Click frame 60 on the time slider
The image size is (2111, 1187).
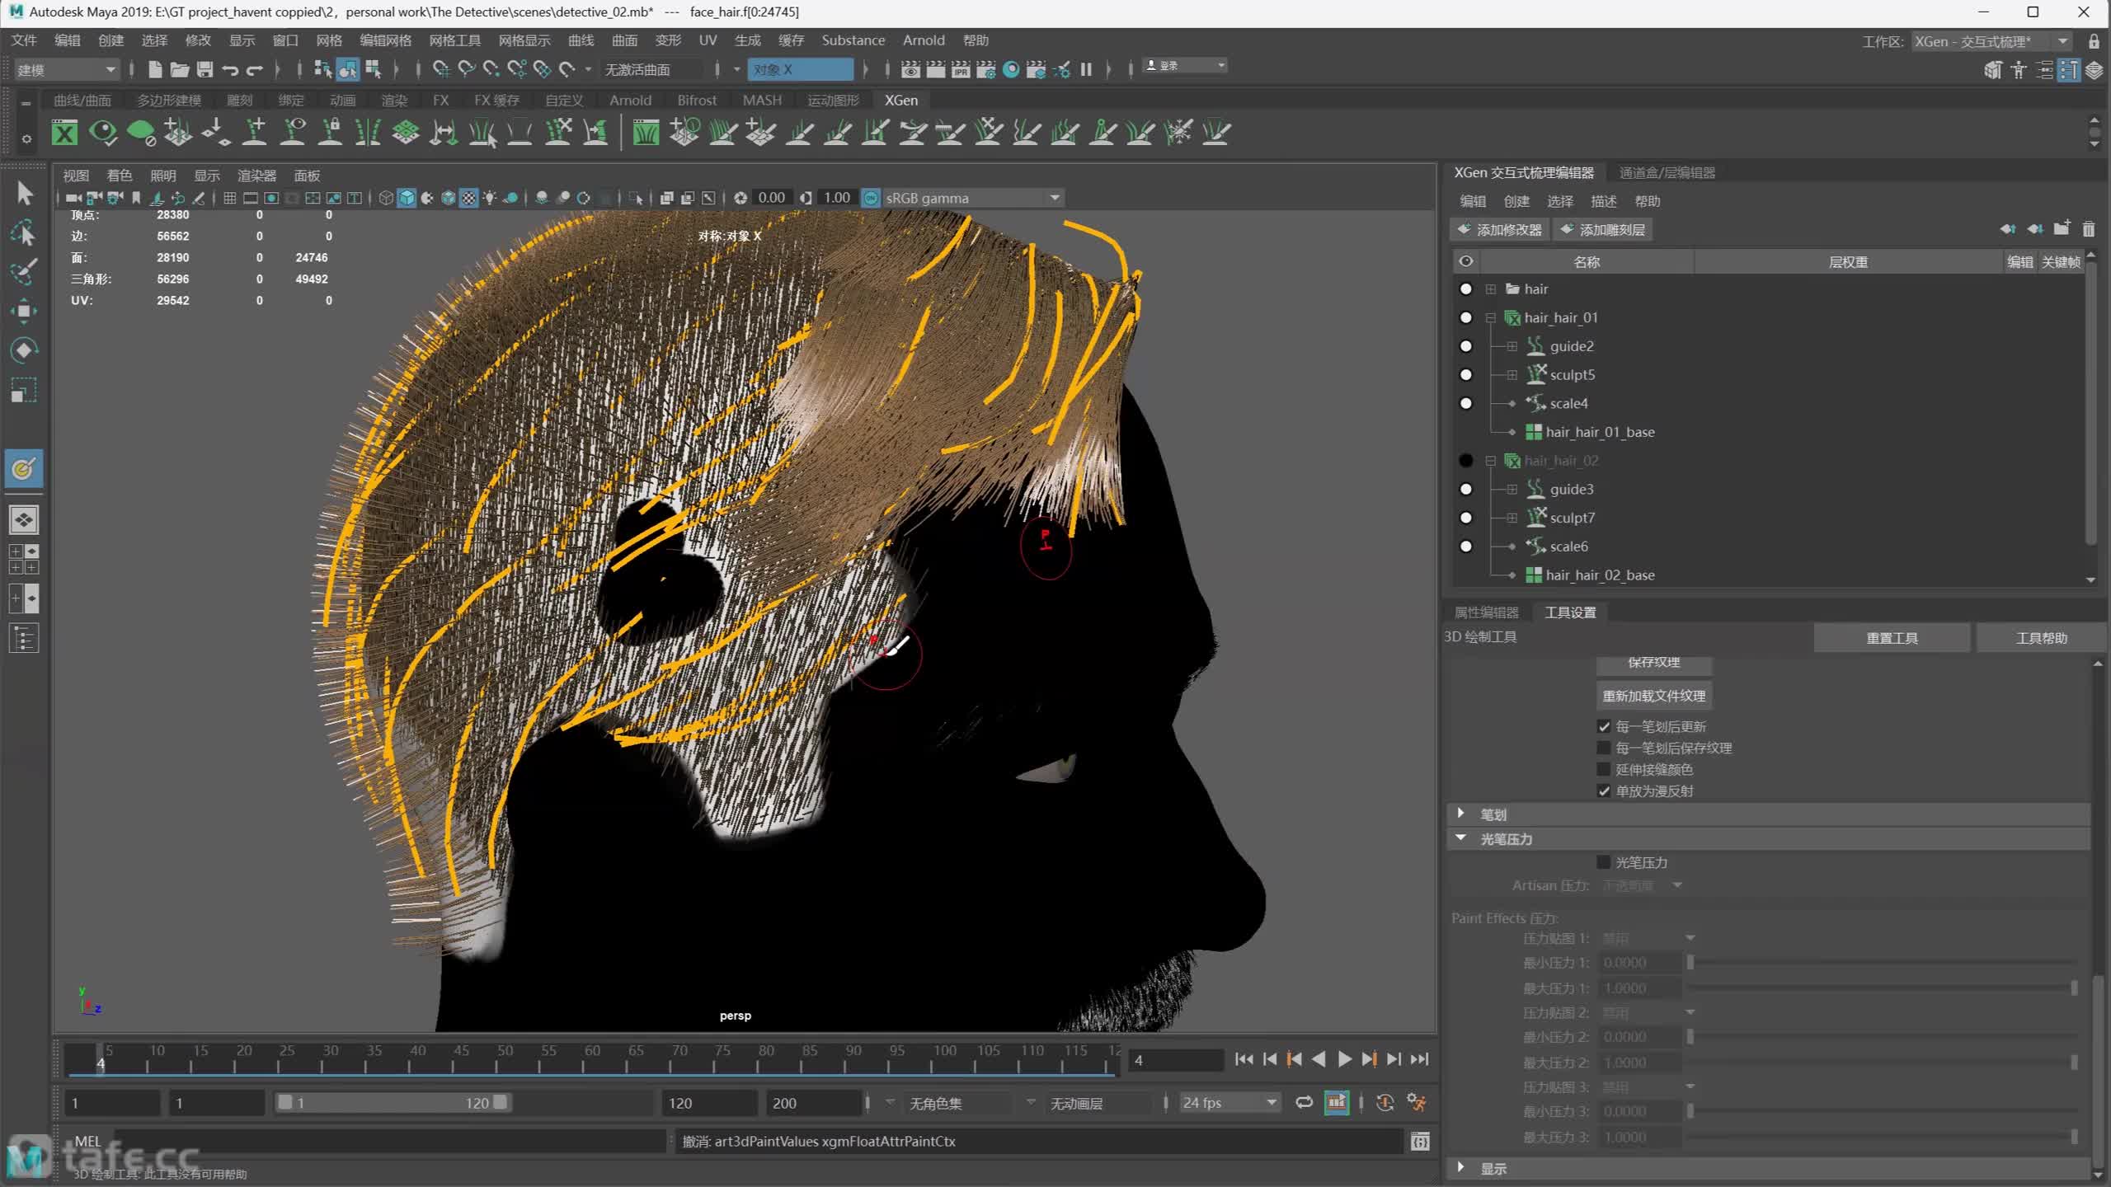592,1059
